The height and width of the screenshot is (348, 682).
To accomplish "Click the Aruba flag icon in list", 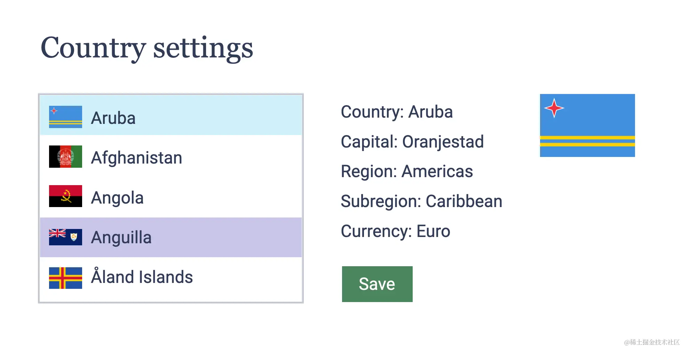I will (x=65, y=117).
